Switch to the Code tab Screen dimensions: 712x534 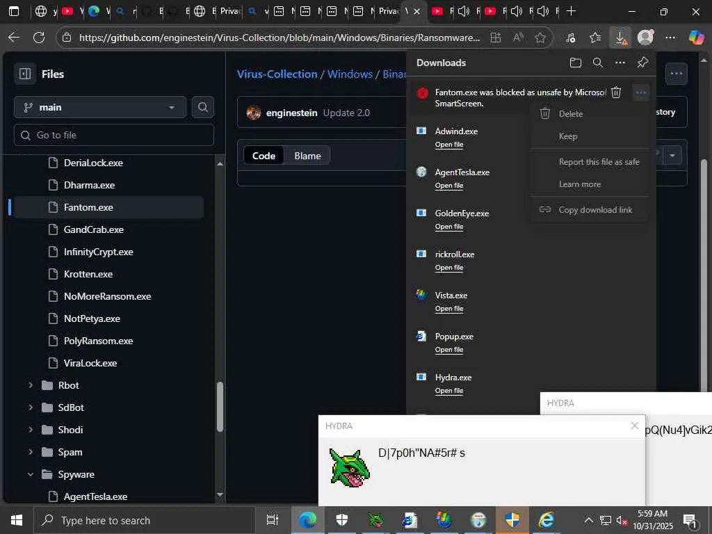264,156
